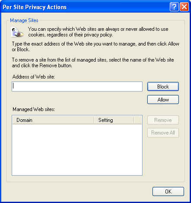The image size is (191, 203).
Task: Focus the Address of Web site field
Action: point(77,86)
